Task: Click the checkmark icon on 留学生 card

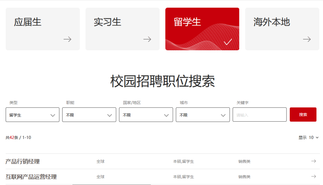Action: (x=228, y=42)
